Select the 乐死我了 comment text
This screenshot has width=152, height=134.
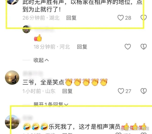pos(85,127)
